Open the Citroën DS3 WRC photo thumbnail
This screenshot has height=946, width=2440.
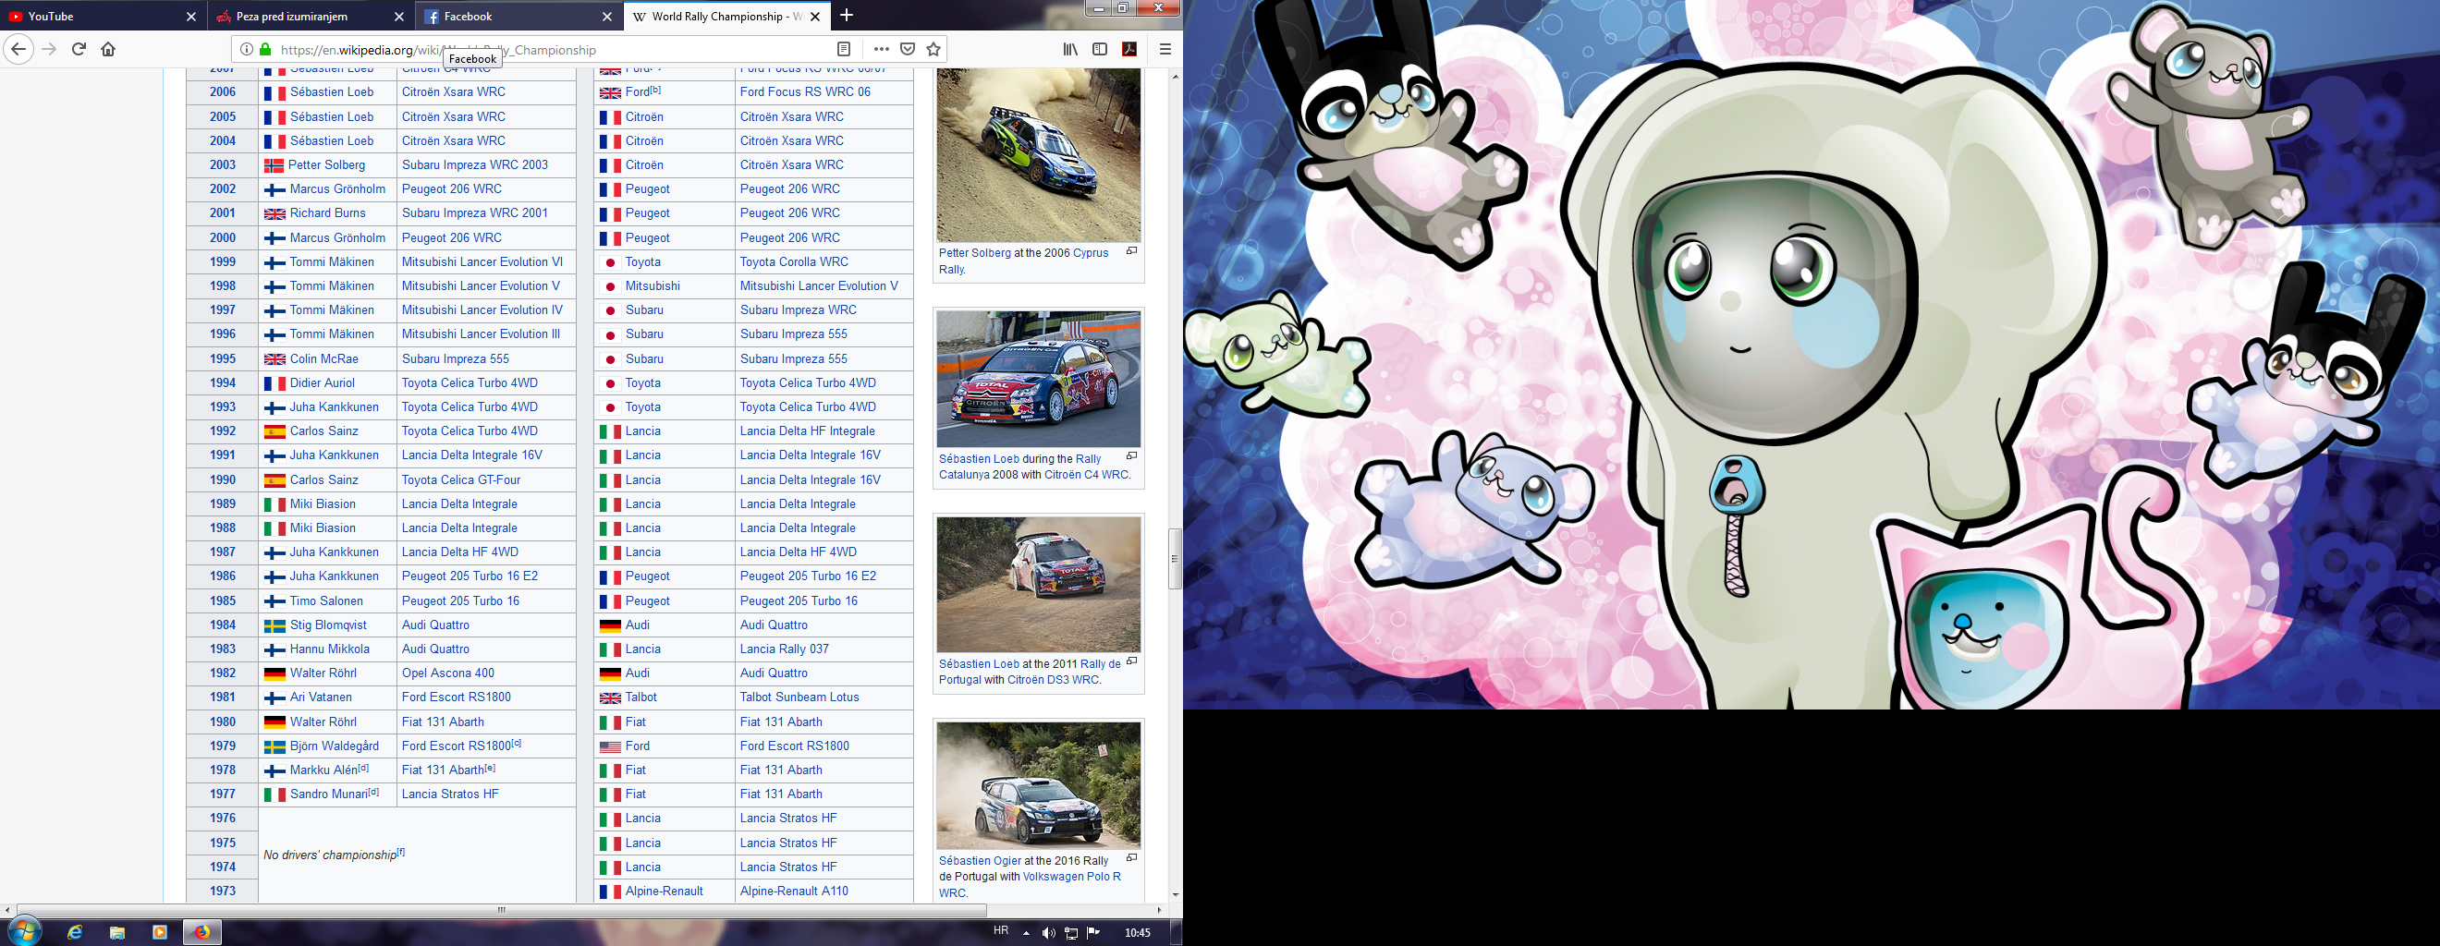1038,584
